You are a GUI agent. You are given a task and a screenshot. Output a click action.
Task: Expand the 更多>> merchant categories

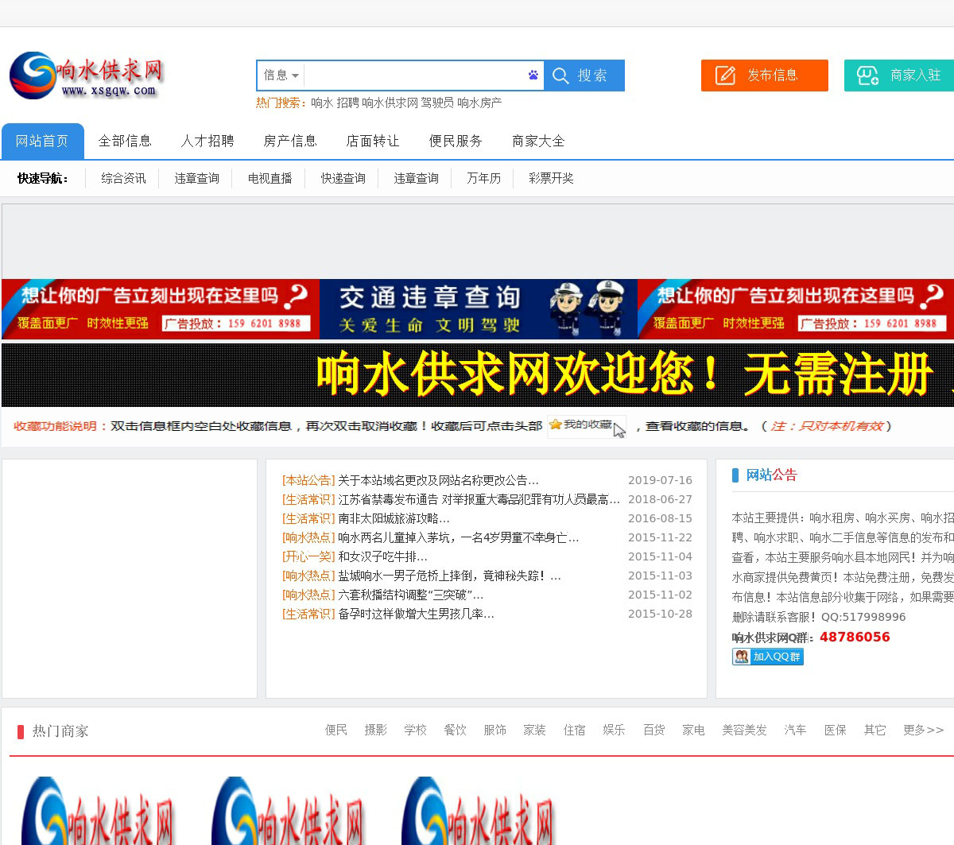pyautogui.click(x=923, y=730)
